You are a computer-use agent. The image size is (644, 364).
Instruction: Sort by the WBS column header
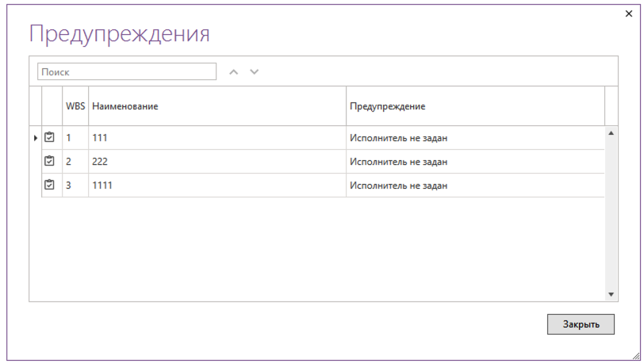75,106
